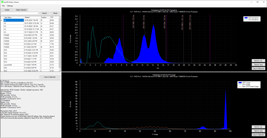Save usage chart to .png

click(258, 131)
